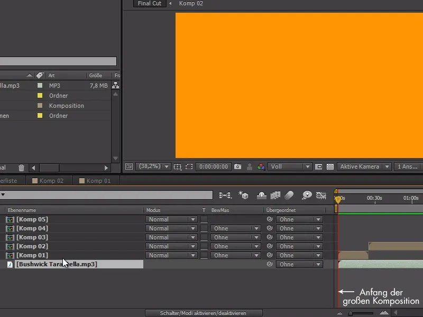Take a snapshot with the camera icon

coord(237,166)
